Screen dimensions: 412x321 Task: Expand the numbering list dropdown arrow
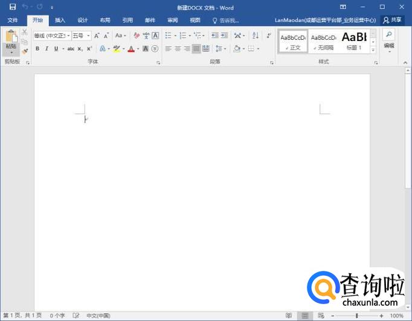coord(190,36)
